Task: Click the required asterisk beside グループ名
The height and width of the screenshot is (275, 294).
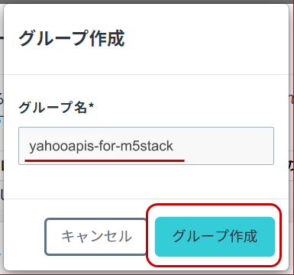Action: (x=91, y=105)
